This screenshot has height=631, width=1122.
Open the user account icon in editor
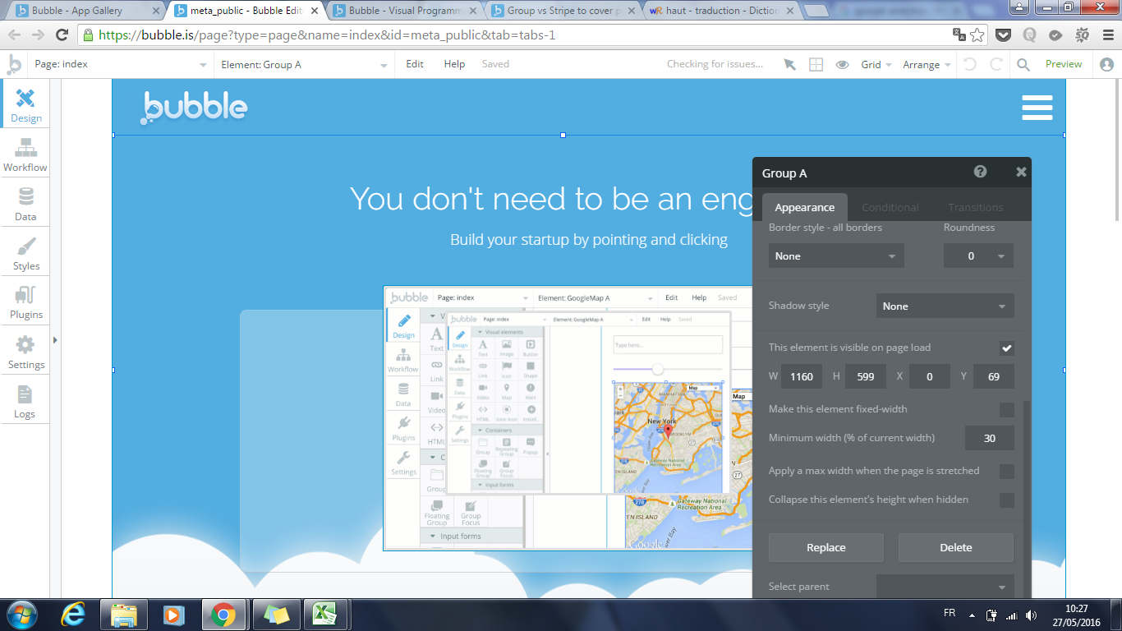coord(1107,64)
